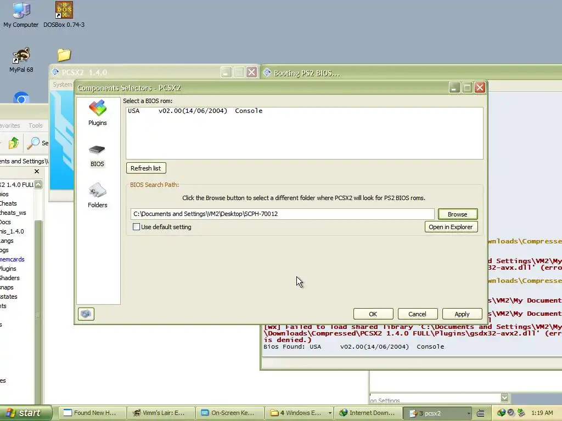Image resolution: width=562 pixels, height=421 pixels.
Task: Click the Apply button
Action: [x=462, y=314]
